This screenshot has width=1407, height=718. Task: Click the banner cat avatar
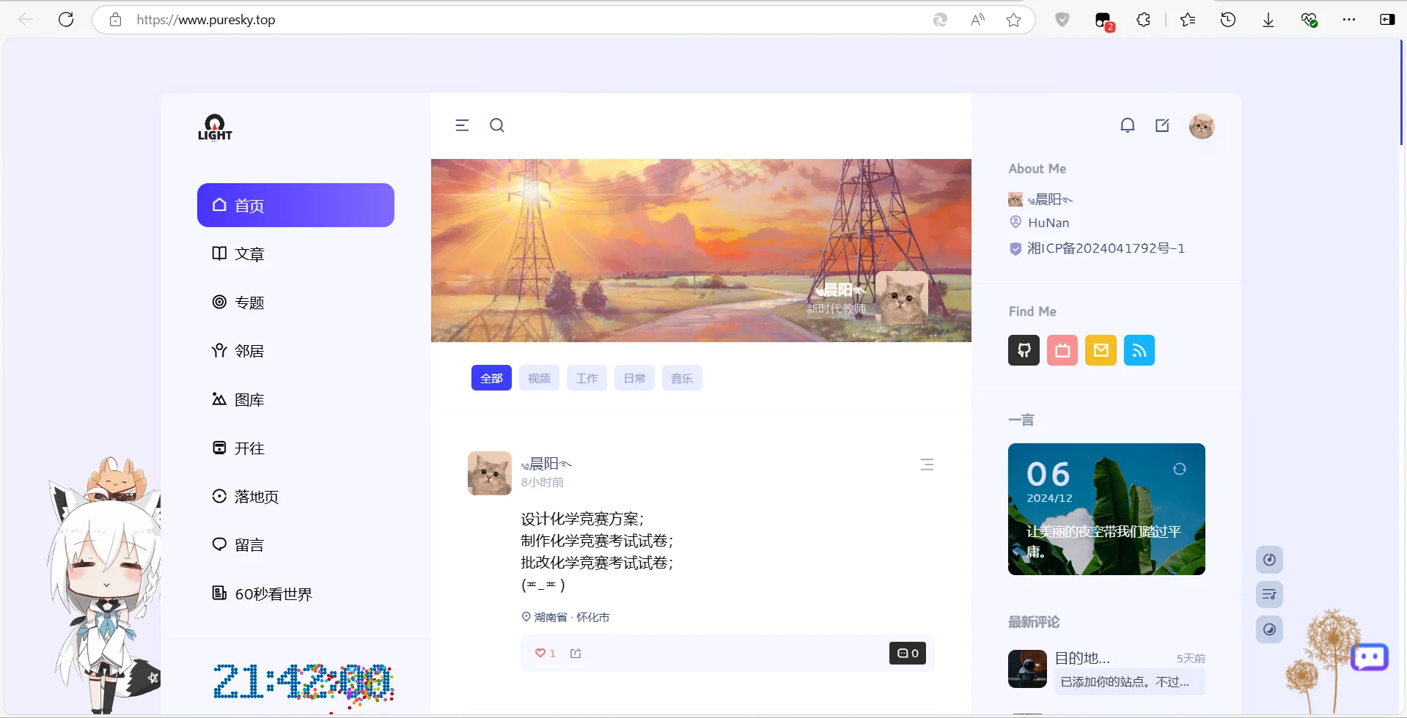click(x=902, y=298)
